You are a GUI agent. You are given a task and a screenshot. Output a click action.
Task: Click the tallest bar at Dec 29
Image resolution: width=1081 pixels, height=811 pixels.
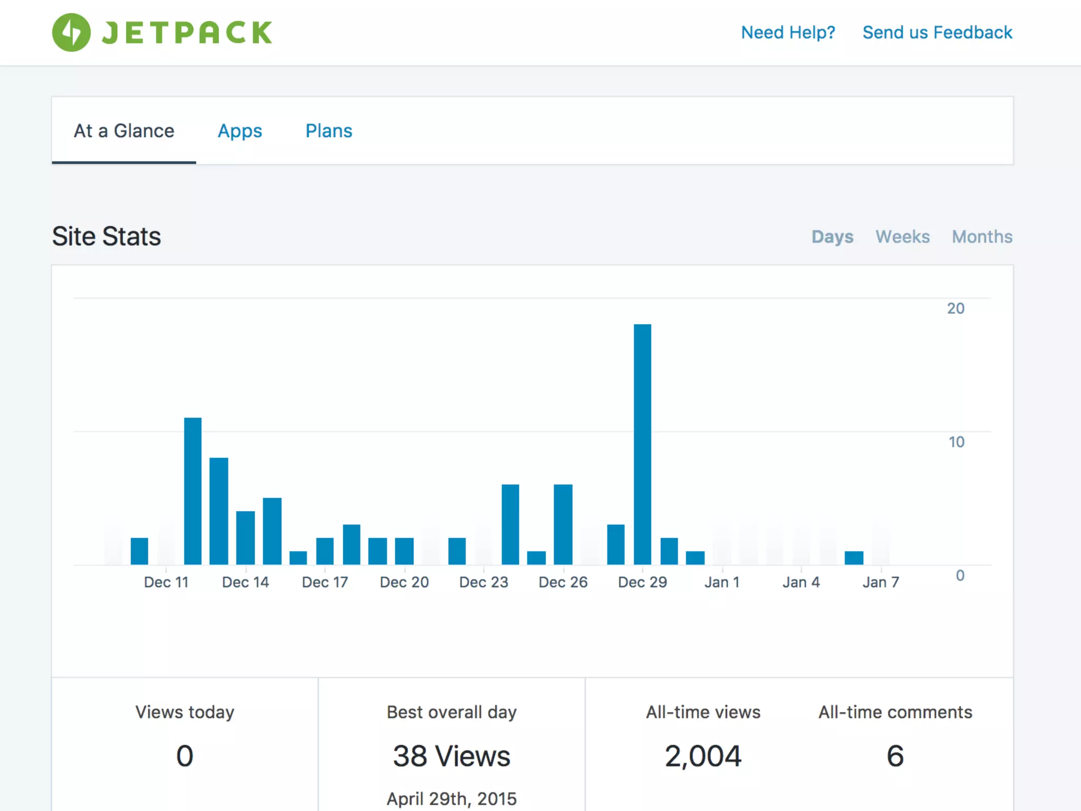[642, 444]
